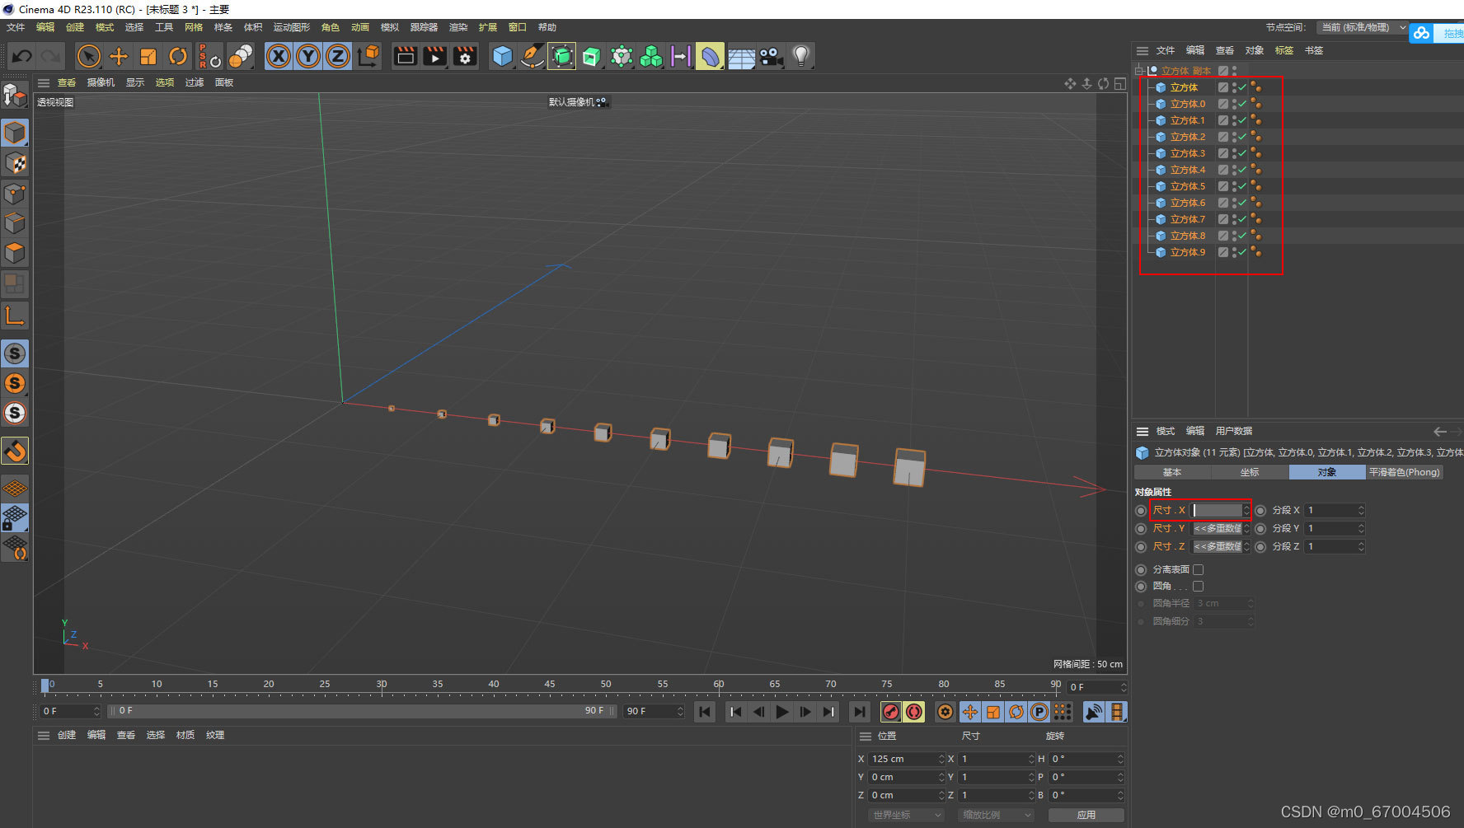Open the subdivision surface generators
Viewport: 1464px width, 828px height.
click(562, 56)
